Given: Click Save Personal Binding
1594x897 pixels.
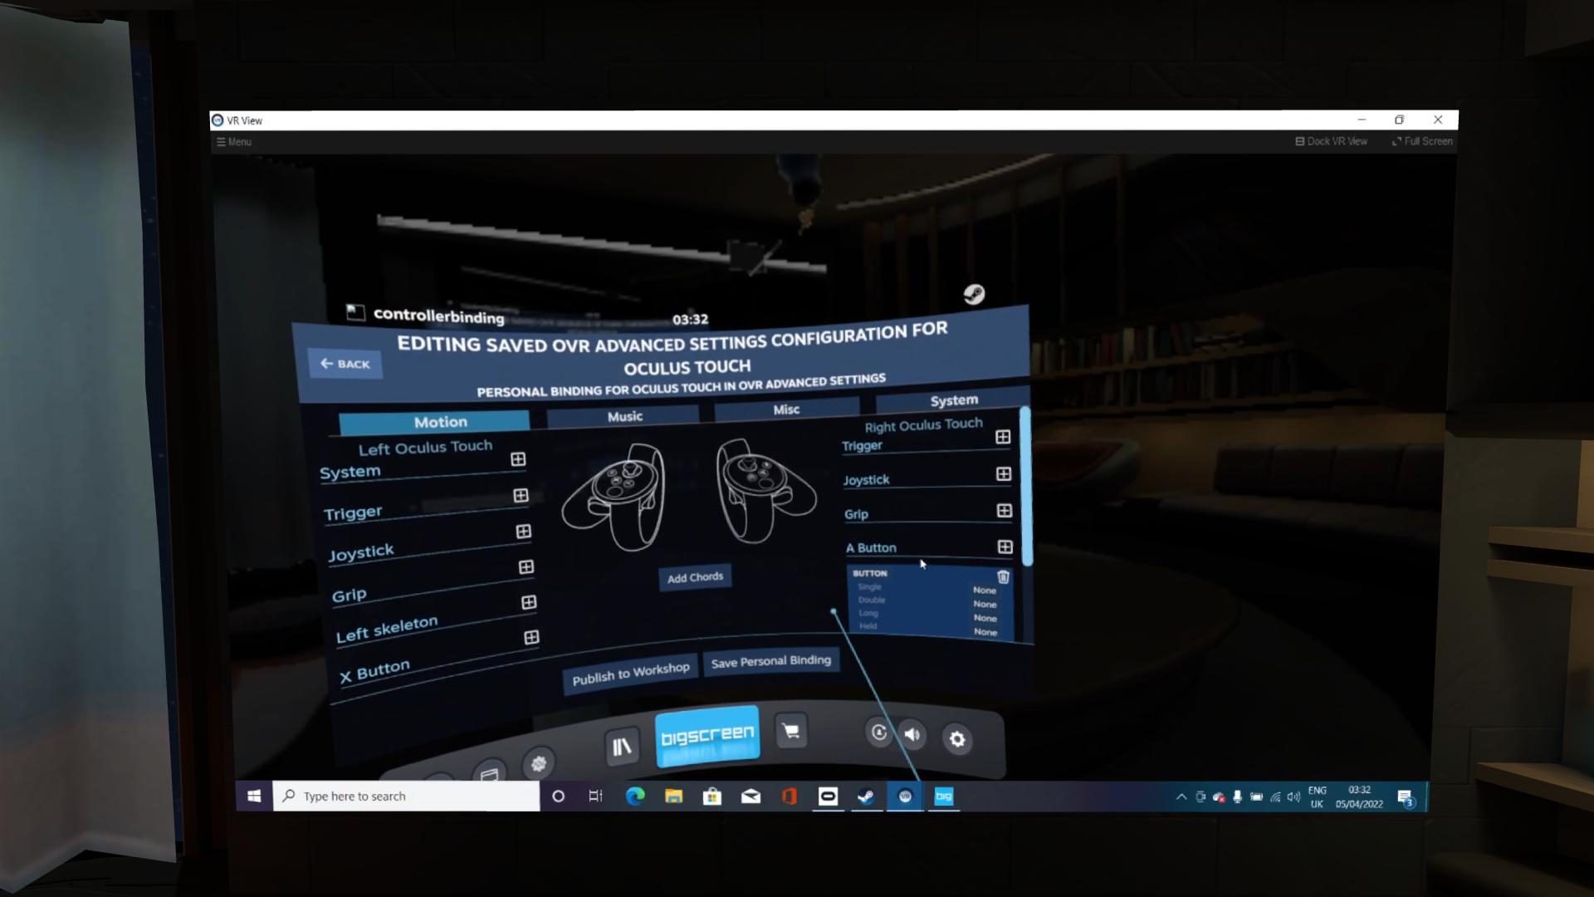Looking at the screenshot, I should [x=770, y=662].
